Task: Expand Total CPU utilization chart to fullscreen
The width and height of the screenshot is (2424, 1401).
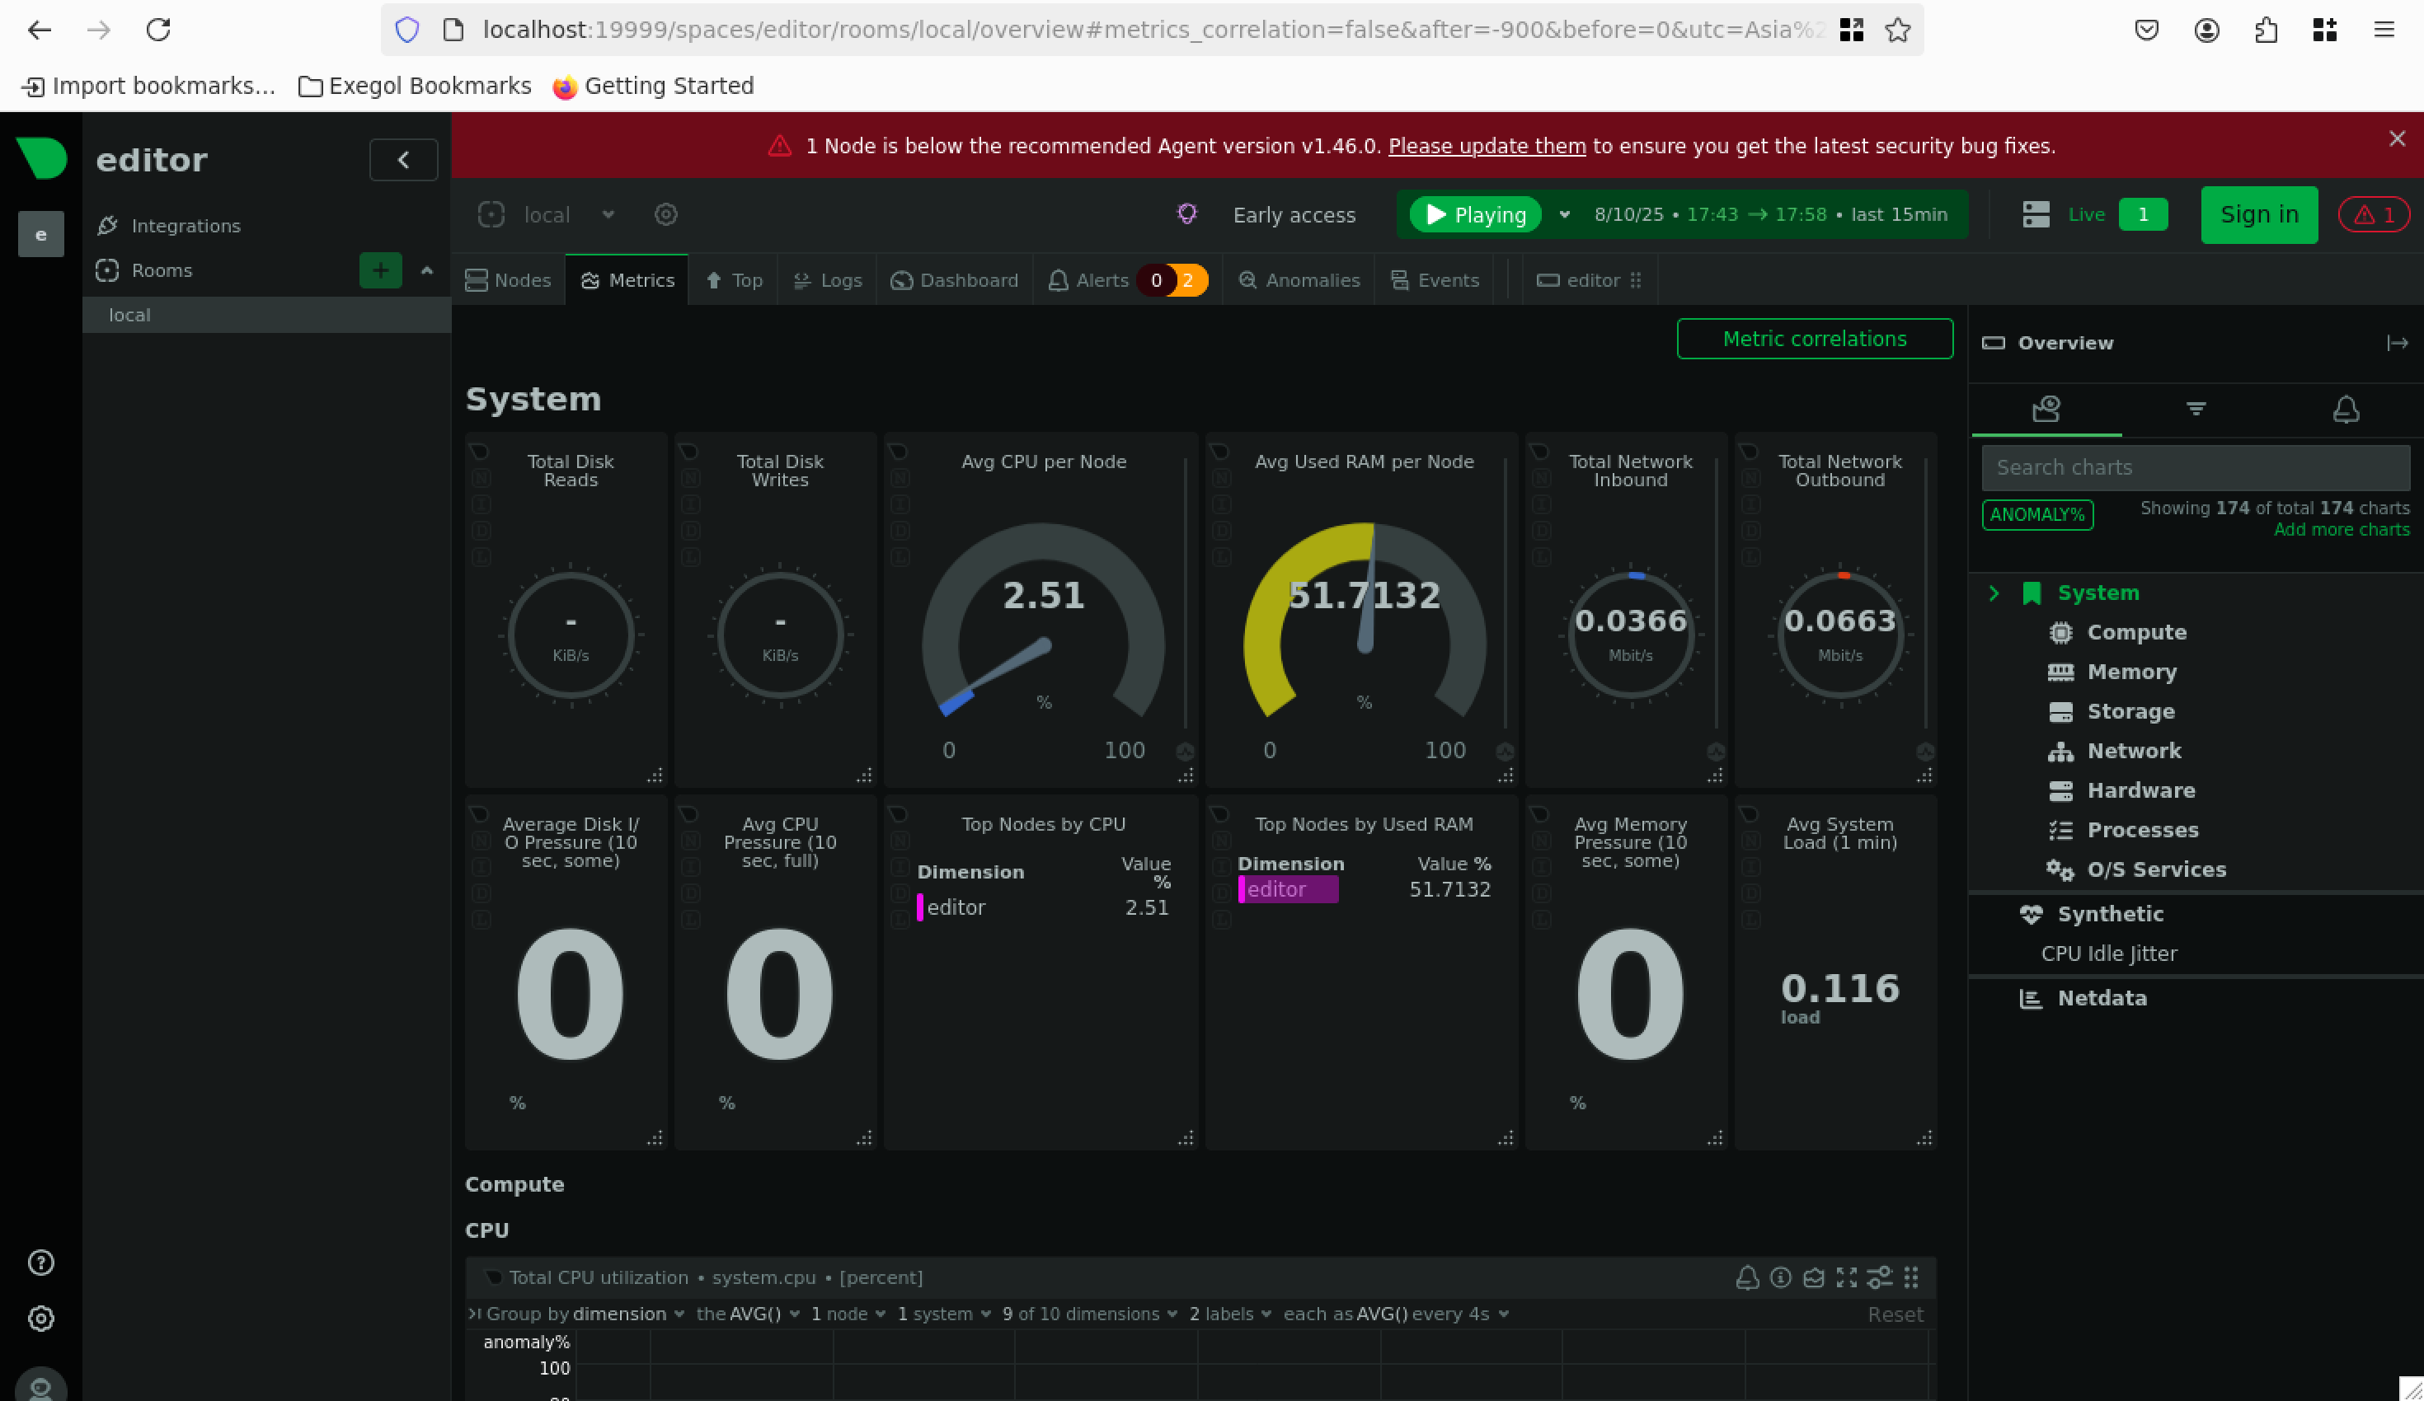Action: (1846, 1277)
